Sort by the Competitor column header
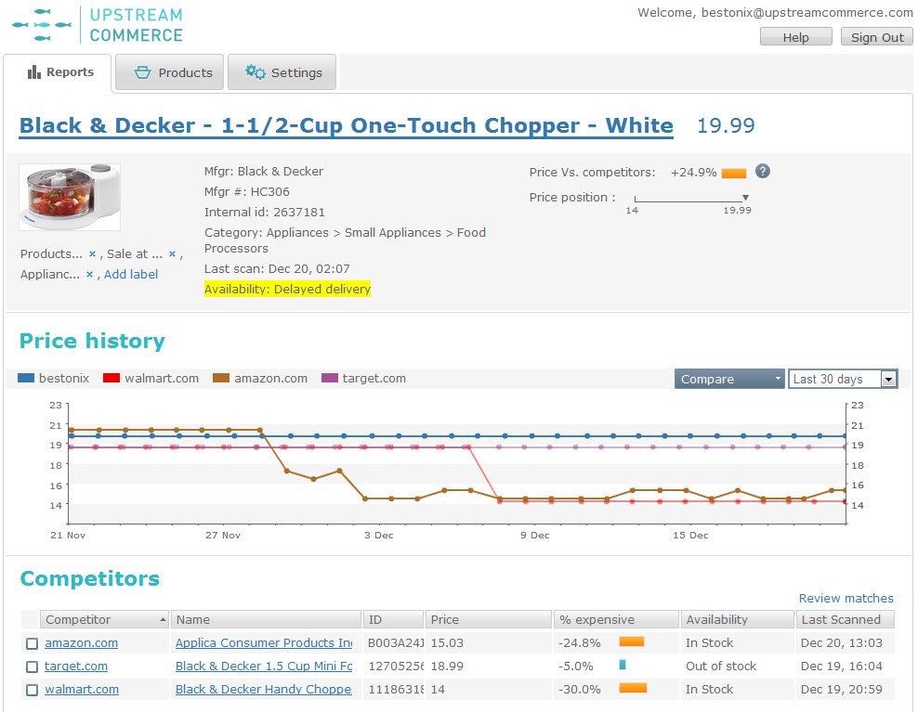The height and width of the screenshot is (712, 918). click(x=104, y=619)
